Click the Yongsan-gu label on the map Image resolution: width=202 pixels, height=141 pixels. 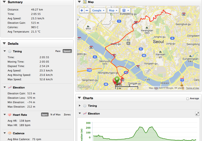point(151,64)
